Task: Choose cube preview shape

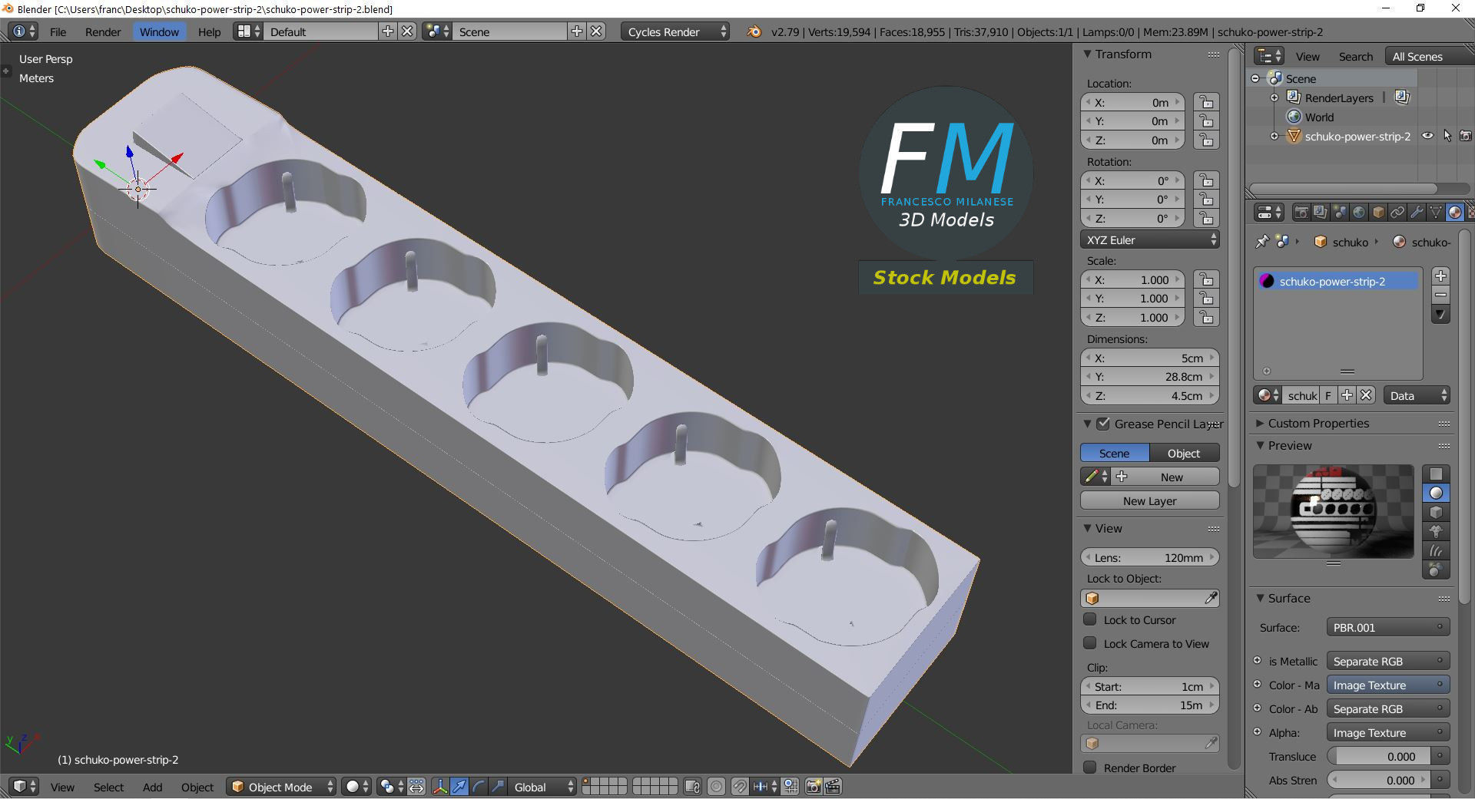Action: tap(1436, 512)
